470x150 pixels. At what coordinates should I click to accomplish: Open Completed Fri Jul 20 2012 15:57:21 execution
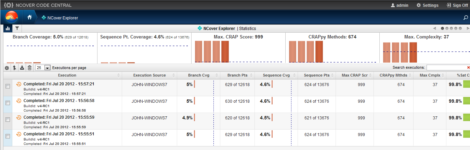pyautogui.click(x=59, y=84)
